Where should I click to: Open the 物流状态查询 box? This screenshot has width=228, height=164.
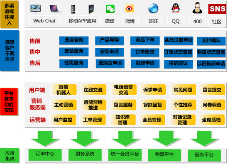click(x=211, y=53)
